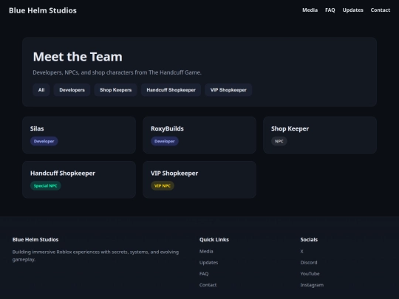Filter the team by Developers
This screenshot has width=399, height=299.
[x=72, y=90]
